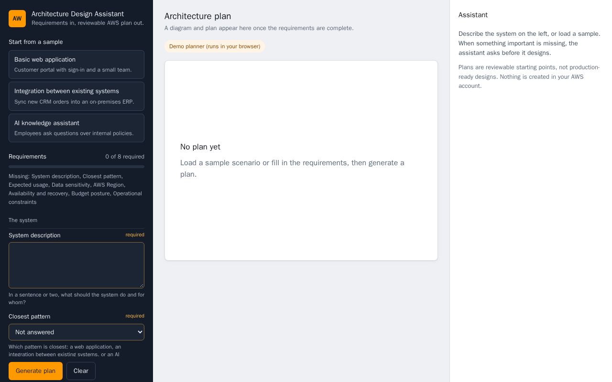
Task: Click the 'Start from a sample' label
Action: click(36, 42)
